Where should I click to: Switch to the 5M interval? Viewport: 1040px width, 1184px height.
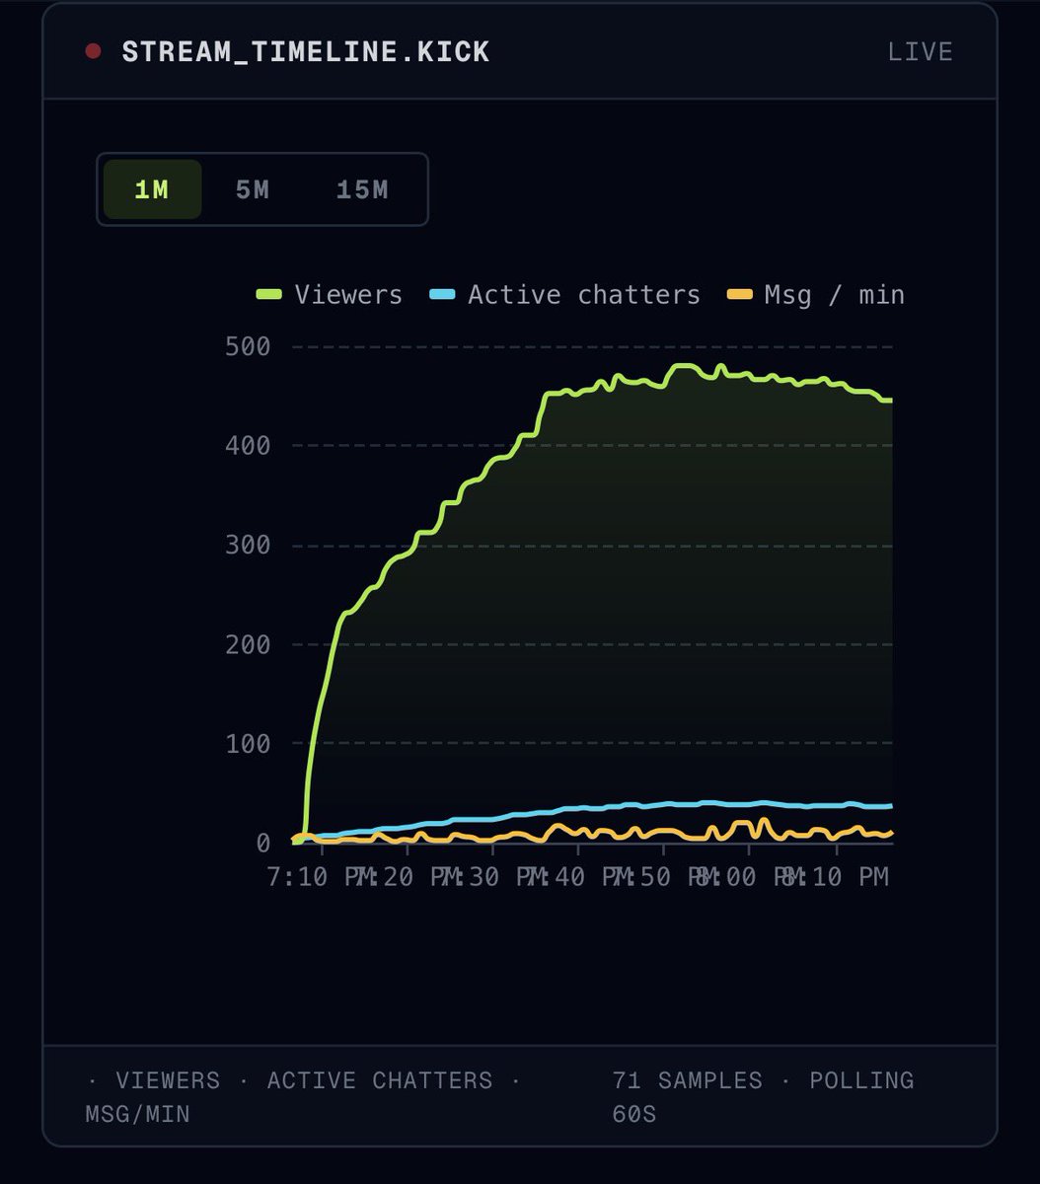coord(253,189)
